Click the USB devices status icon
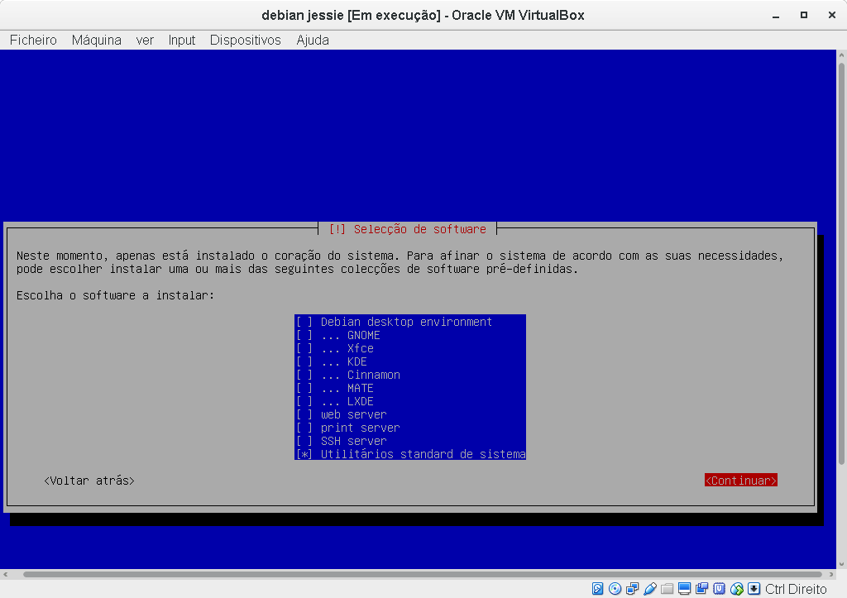 (x=650, y=589)
